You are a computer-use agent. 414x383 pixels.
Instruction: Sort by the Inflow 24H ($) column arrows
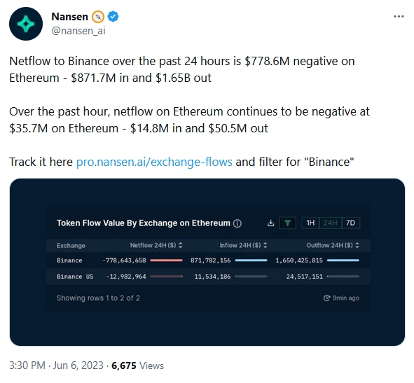pyautogui.click(x=265, y=245)
